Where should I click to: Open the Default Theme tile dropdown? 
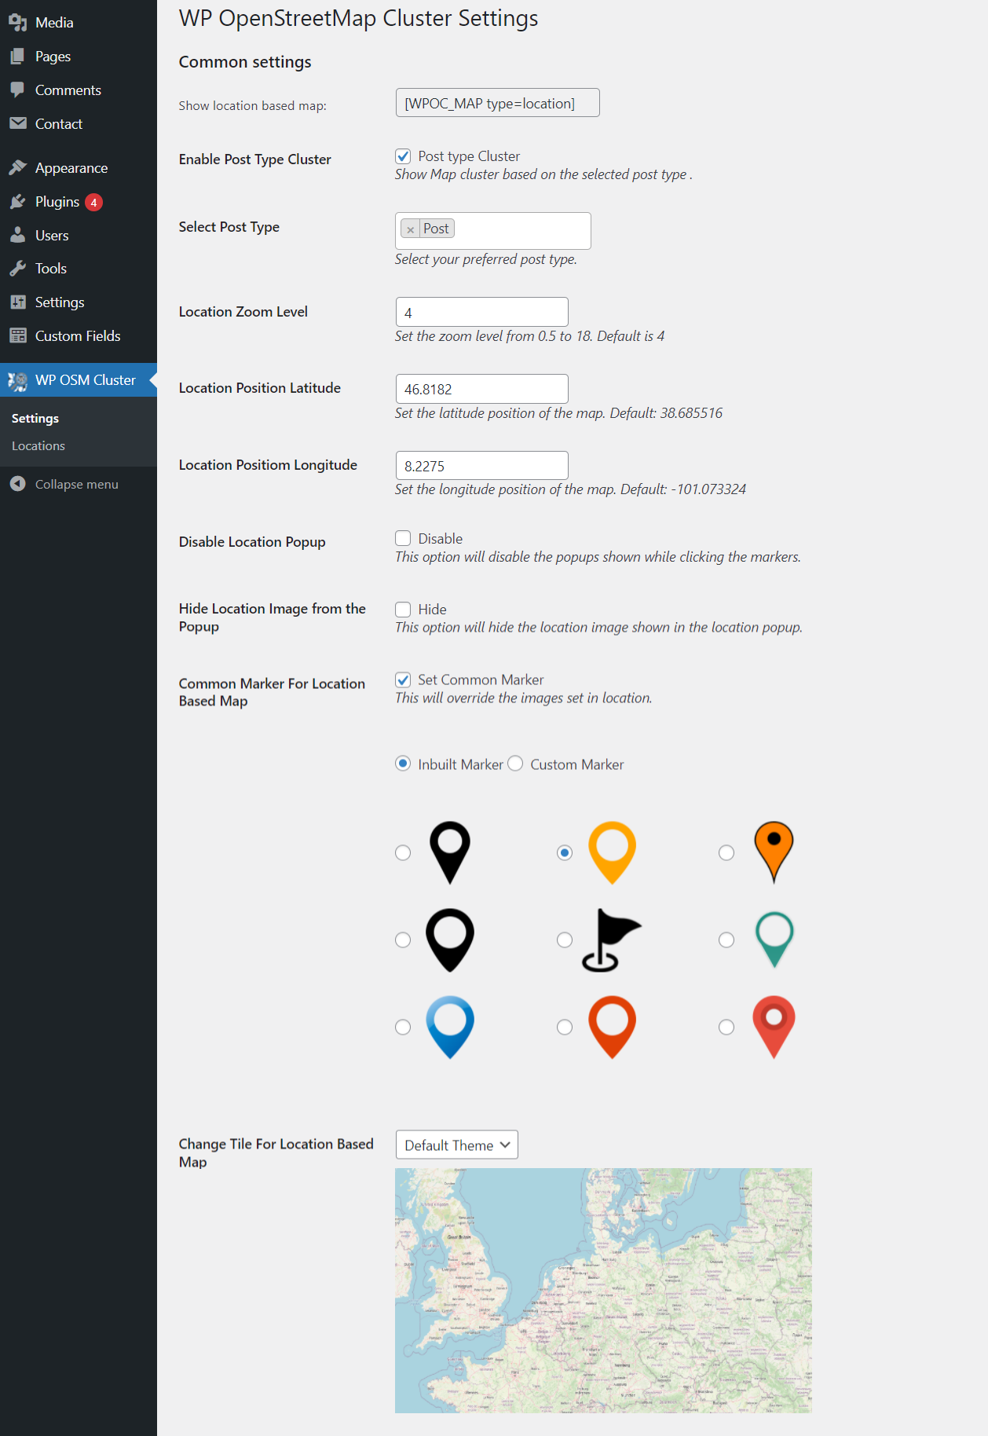click(456, 1145)
